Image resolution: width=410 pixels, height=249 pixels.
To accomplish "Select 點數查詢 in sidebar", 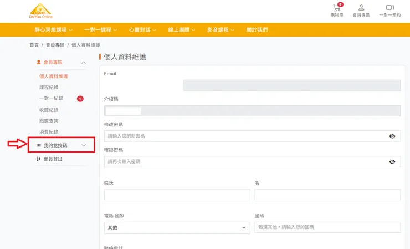I will click(49, 121).
